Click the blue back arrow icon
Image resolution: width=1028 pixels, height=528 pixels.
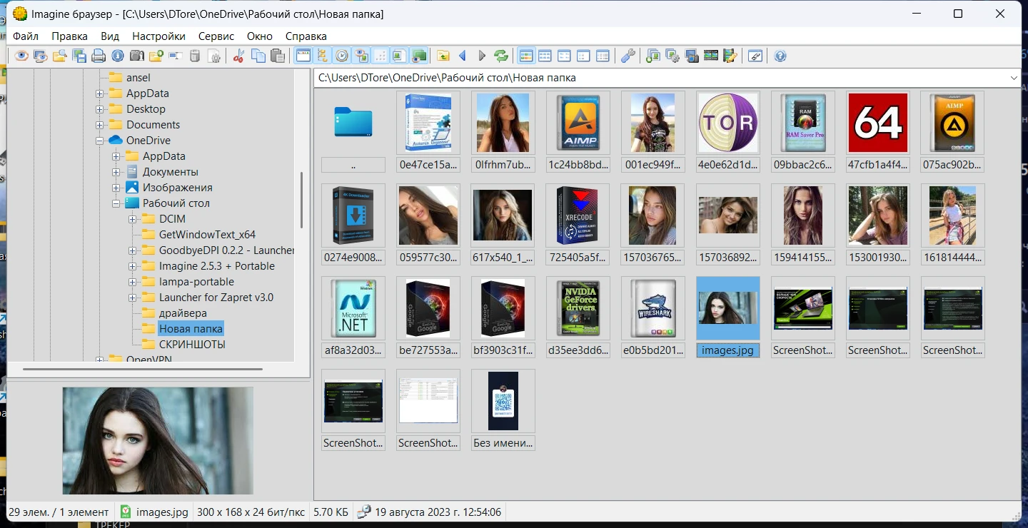[463, 56]
